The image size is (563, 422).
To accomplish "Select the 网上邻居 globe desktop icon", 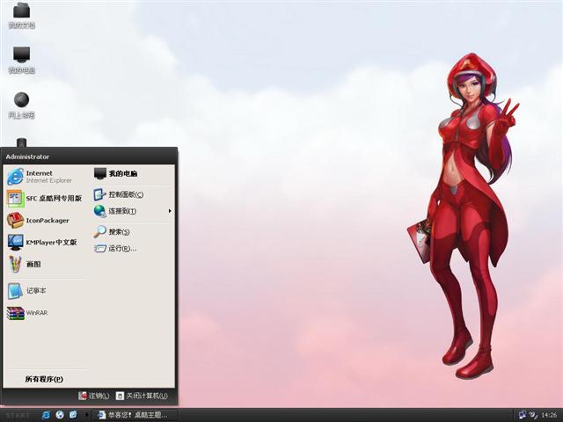I will tap(21, 105).
